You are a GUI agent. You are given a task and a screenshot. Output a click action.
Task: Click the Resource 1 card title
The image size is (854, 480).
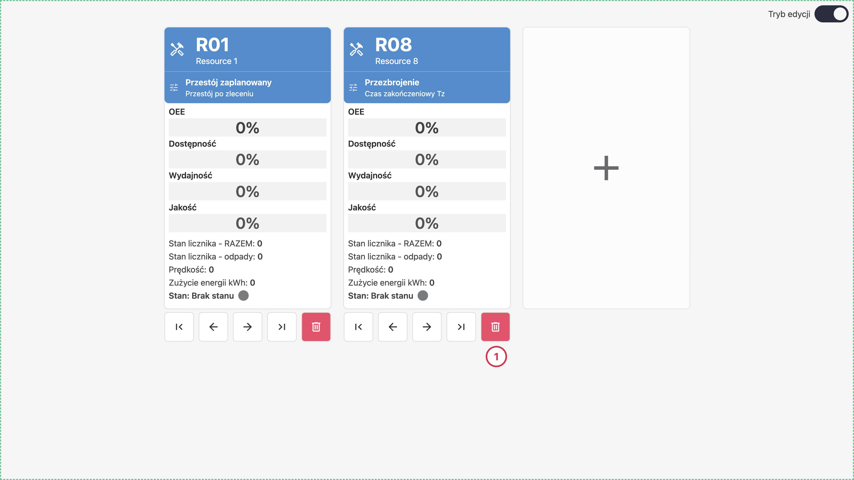(216, 61)
